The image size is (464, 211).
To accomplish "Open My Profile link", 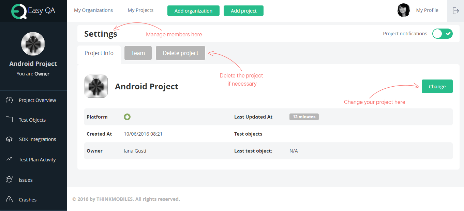I will click(427, 10).
